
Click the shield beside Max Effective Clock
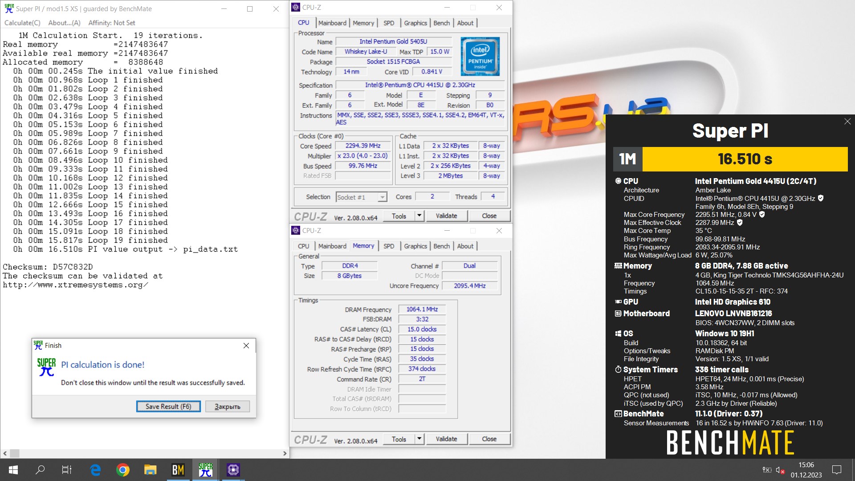tap(740, 222)
